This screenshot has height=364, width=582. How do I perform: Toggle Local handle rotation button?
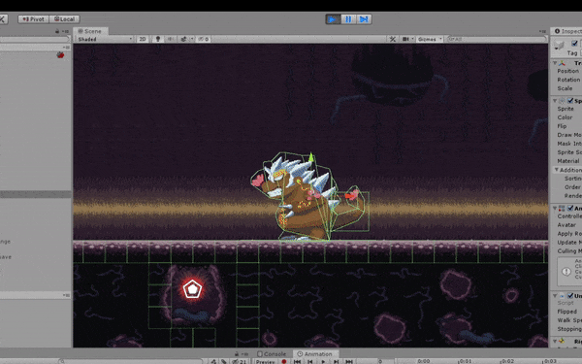click(65, 19)
